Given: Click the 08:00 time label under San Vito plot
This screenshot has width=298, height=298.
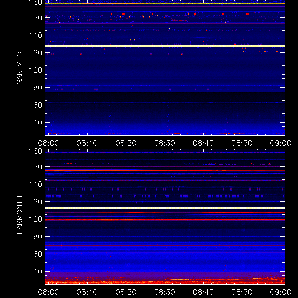Looking at the screenshot, I should pos(48,143).
